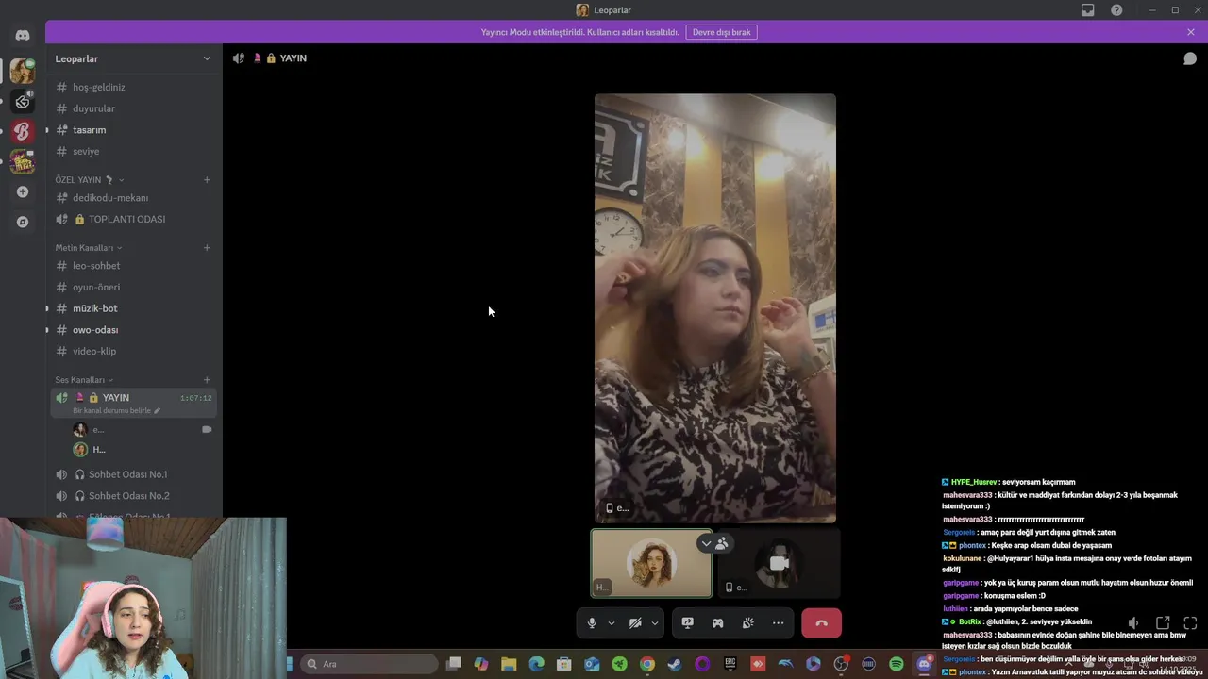The width and height of the screenshot is (1208, 679).
Task: Pop out the call window
Action: (x=1163, y=623)
